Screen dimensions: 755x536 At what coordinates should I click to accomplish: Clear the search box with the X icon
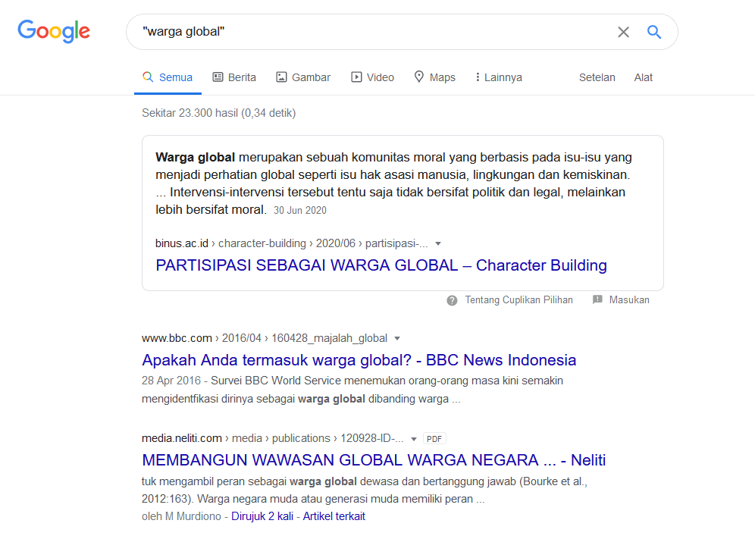point(624,32)
